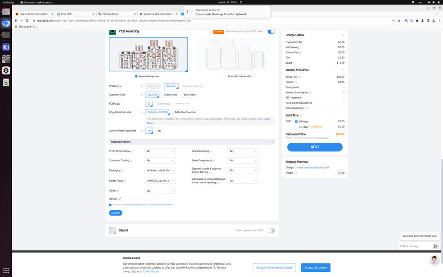Click the Remark pencil edit icon
This screenshot has width=443, height=277.
120,199
